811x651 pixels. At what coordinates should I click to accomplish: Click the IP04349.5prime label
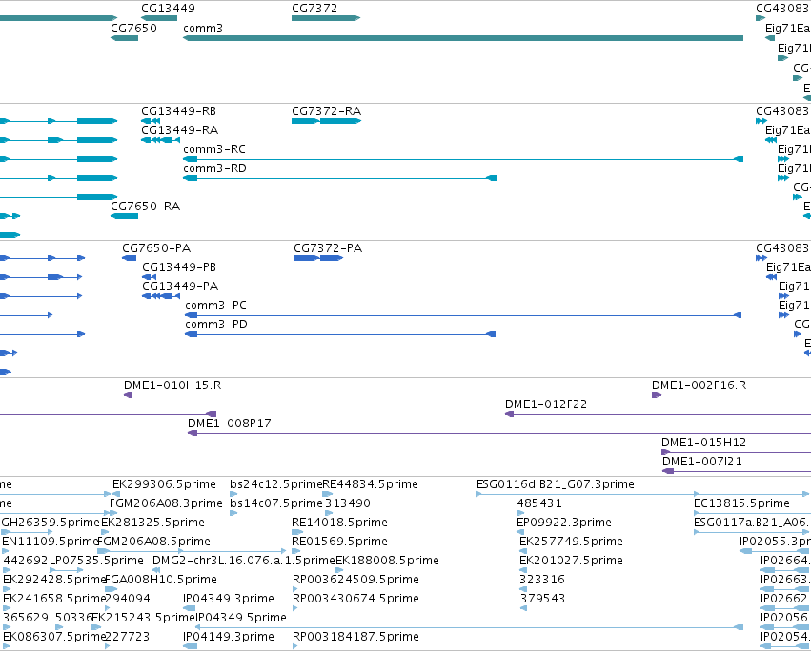(x=241, y=618)
